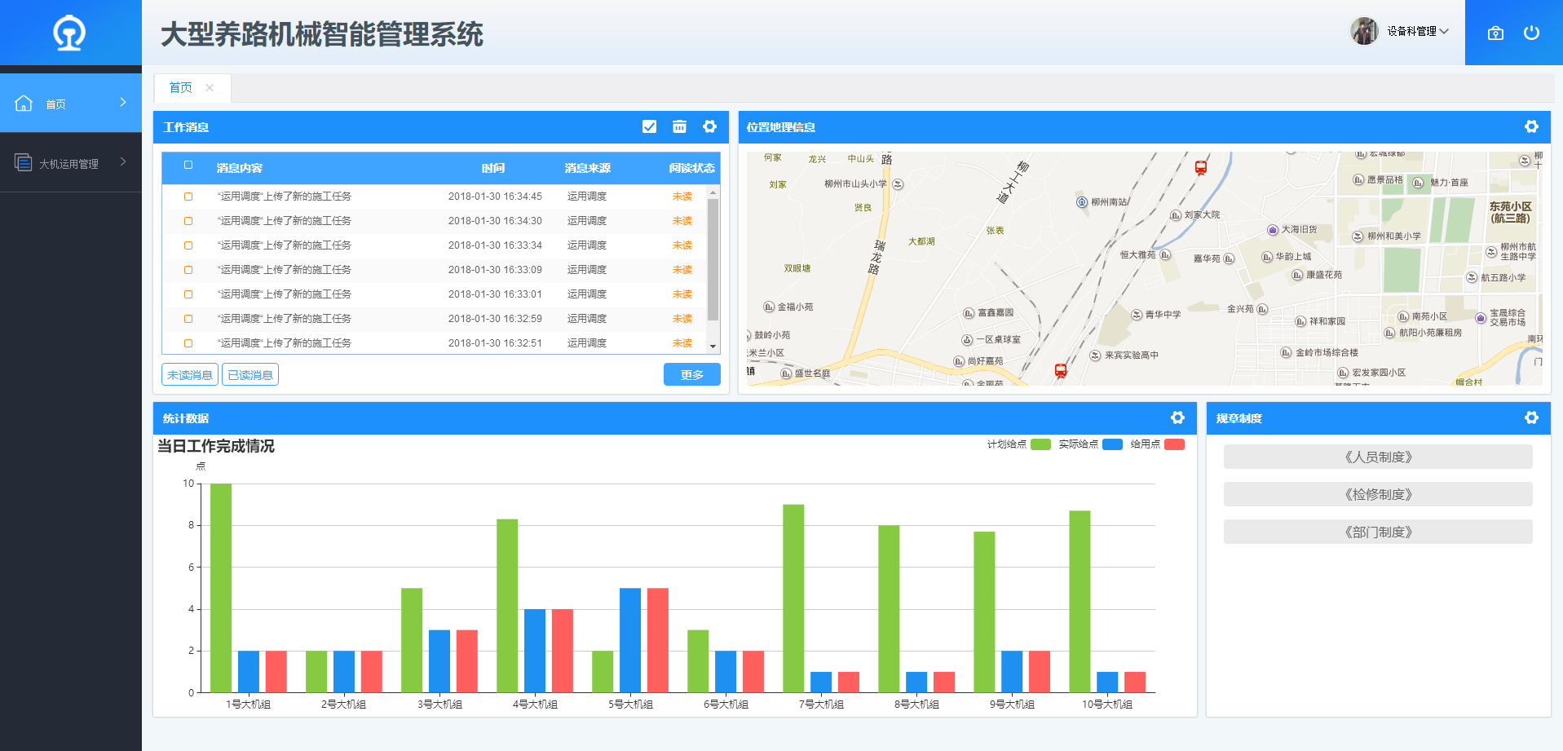1563x751 pixels.
Task: Click the camera icon in top bar
Action: tap(1495, 33)
